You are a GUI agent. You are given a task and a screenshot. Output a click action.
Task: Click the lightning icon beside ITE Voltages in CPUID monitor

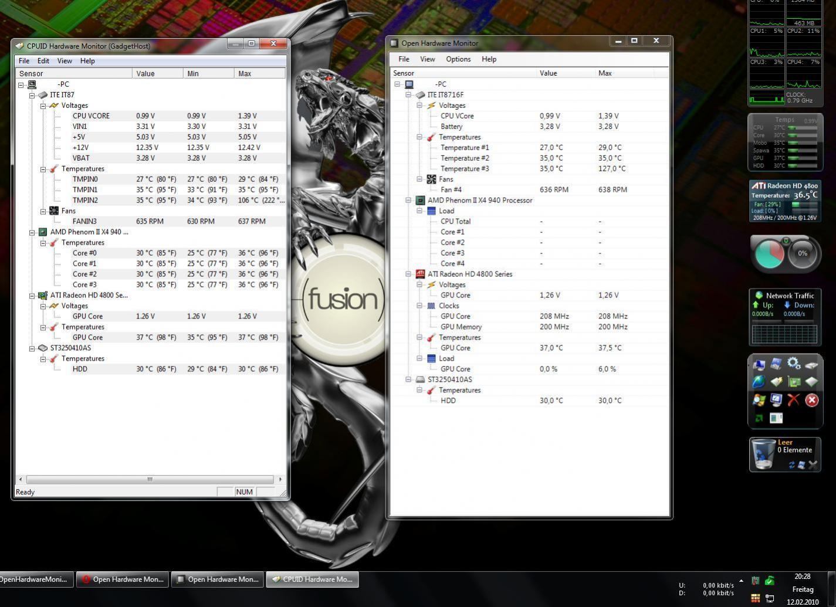pos(54,106)
